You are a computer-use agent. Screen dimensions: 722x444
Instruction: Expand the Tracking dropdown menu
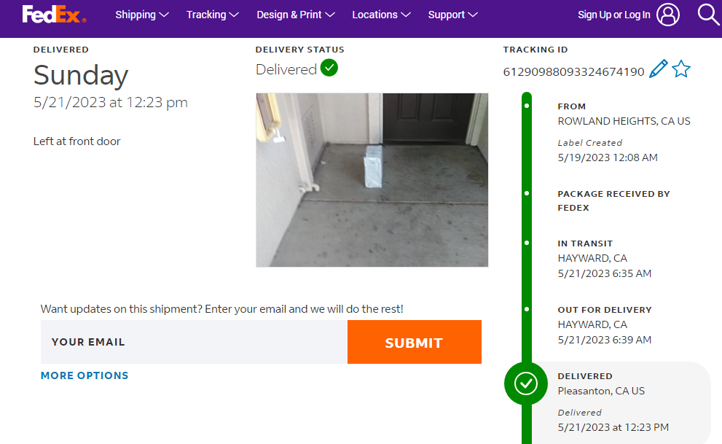tap(212, 15)
